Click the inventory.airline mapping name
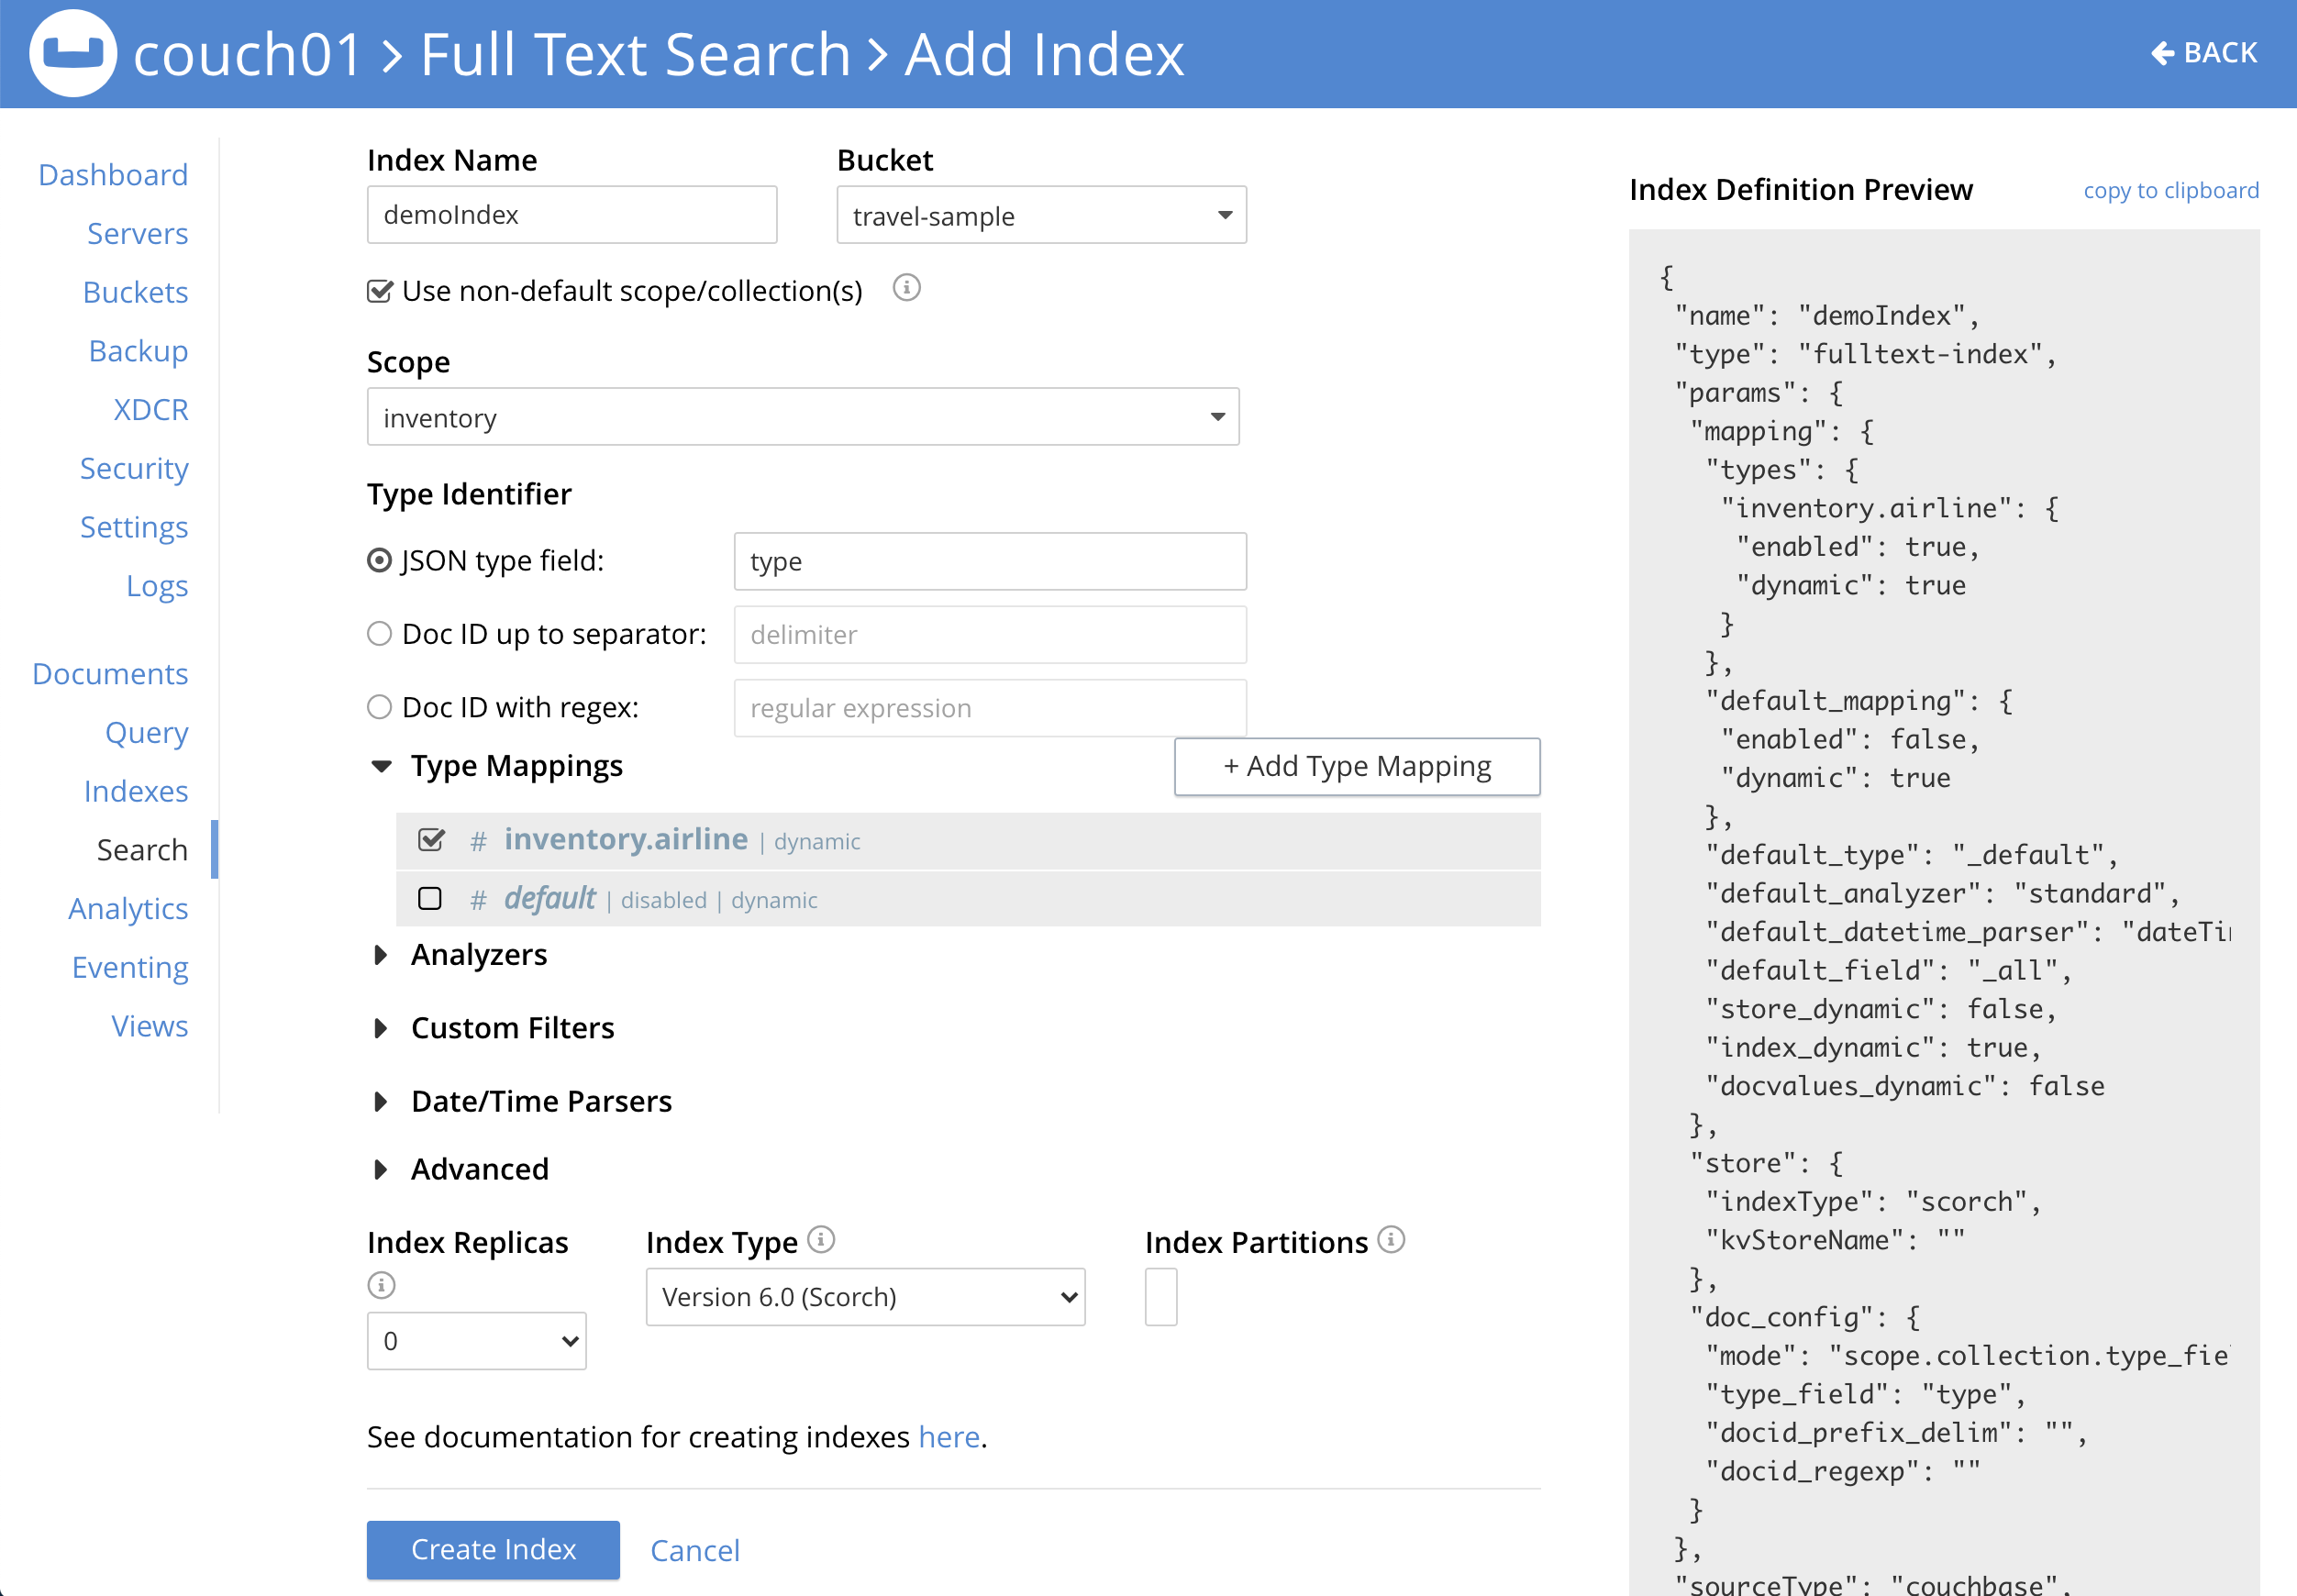The image size is (2297, 1596). [x=626, y=839]
